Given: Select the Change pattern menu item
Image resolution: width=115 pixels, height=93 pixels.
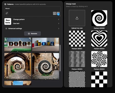Looking at the screenshot, I should pos(19,19).
